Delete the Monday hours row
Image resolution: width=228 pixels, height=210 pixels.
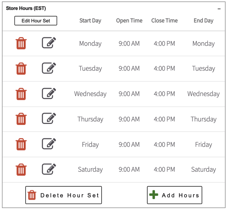click(x=21, y=43)
